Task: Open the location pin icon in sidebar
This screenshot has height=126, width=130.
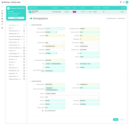Action: [x=2, y=24]
